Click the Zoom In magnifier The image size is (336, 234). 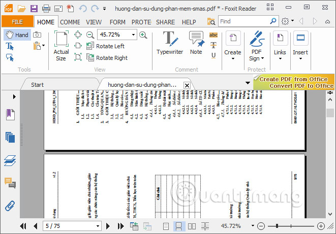143,35
